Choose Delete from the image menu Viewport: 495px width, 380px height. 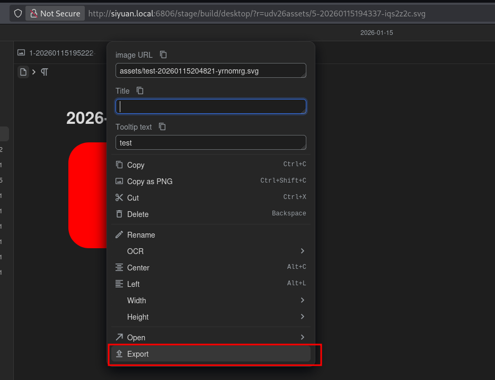[x=138, y=214]
